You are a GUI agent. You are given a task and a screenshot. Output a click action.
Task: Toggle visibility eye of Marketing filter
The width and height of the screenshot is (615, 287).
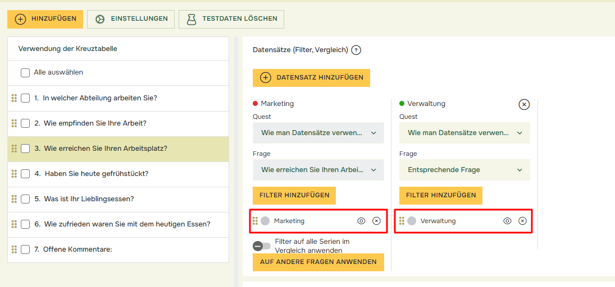point(361,221)
